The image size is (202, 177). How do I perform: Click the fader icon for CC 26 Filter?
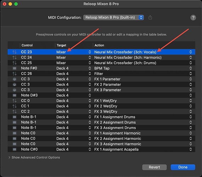click(15, 74)
